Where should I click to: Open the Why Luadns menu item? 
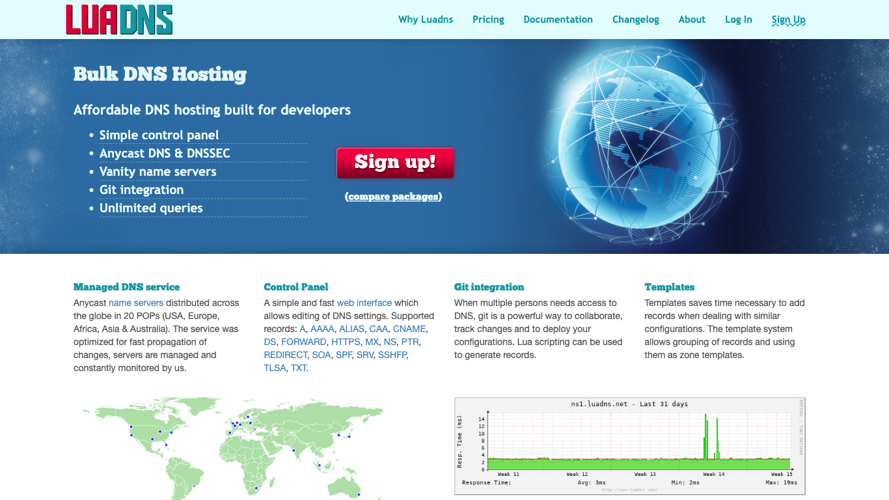click(426, 20)
